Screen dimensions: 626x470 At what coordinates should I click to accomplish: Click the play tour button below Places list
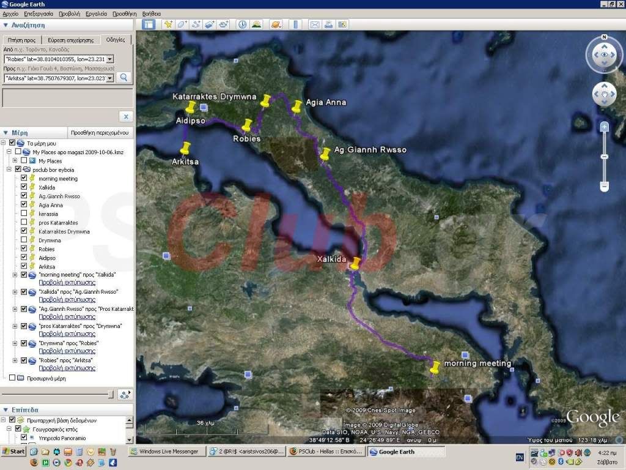pyautogui.click(x=125, y=395)
